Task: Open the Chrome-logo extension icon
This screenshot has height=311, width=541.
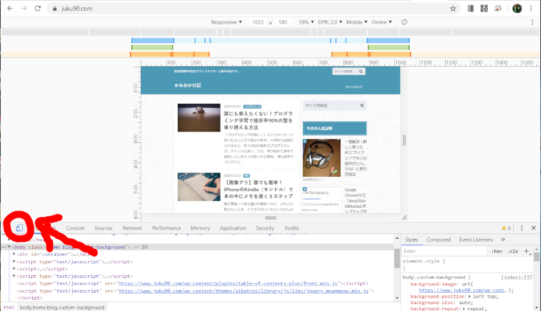Action: coord(498,9)
